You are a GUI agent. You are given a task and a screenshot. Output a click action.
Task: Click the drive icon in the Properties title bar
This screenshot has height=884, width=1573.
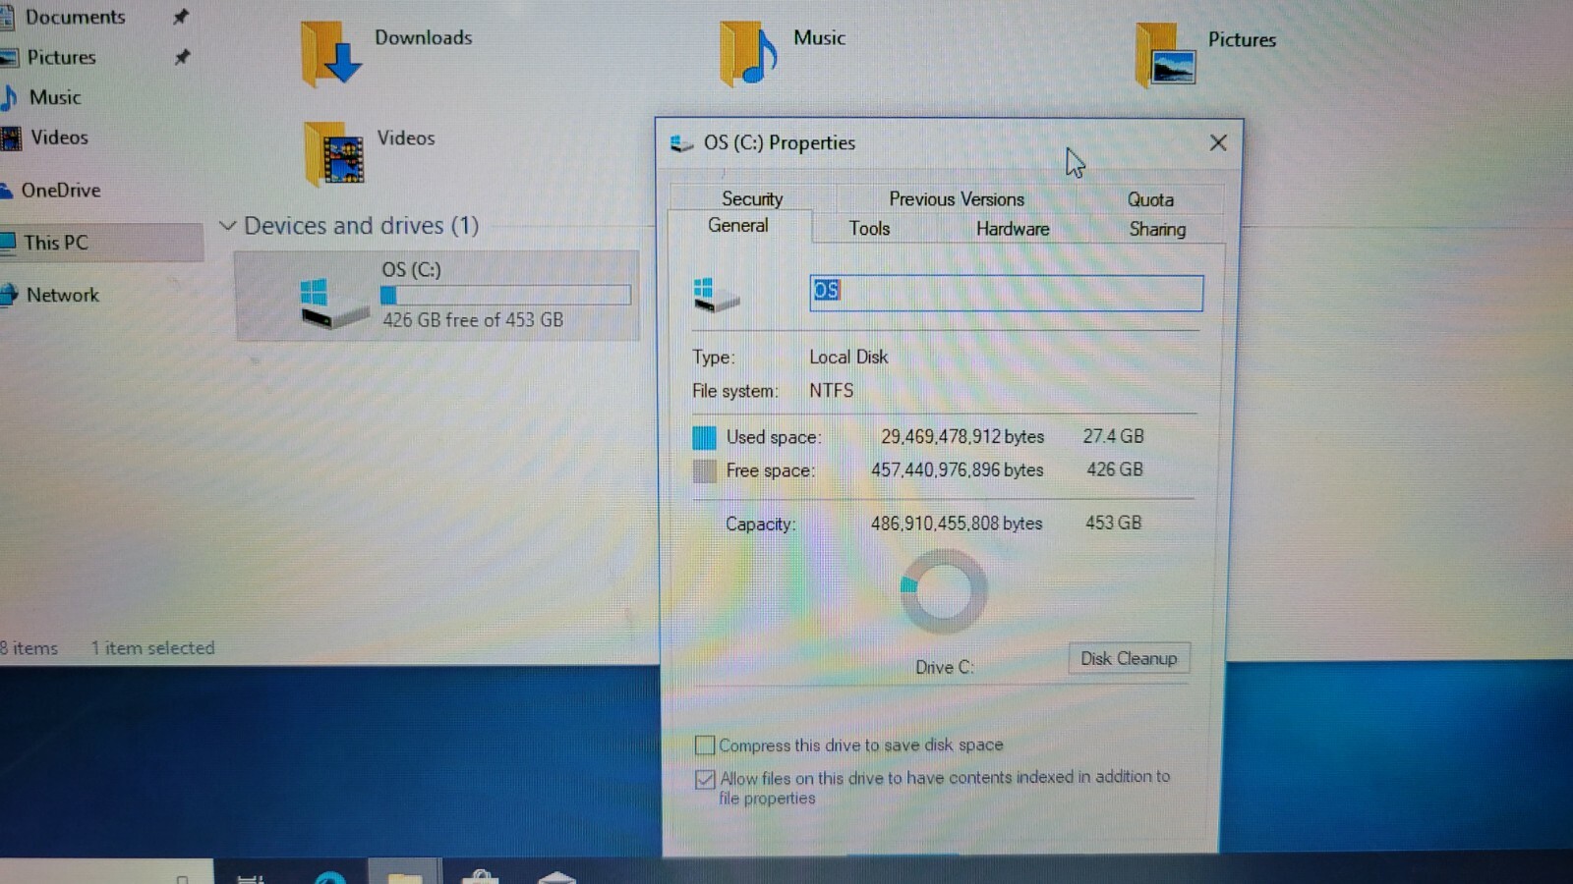[x=681, y=143]
